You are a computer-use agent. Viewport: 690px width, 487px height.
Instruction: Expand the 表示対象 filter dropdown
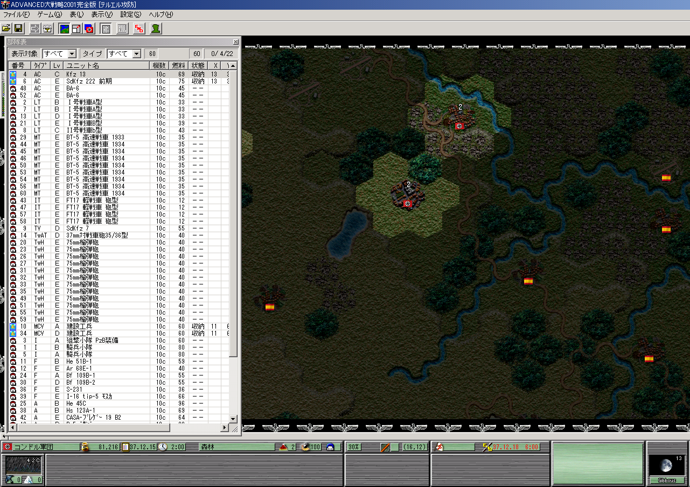72,54
